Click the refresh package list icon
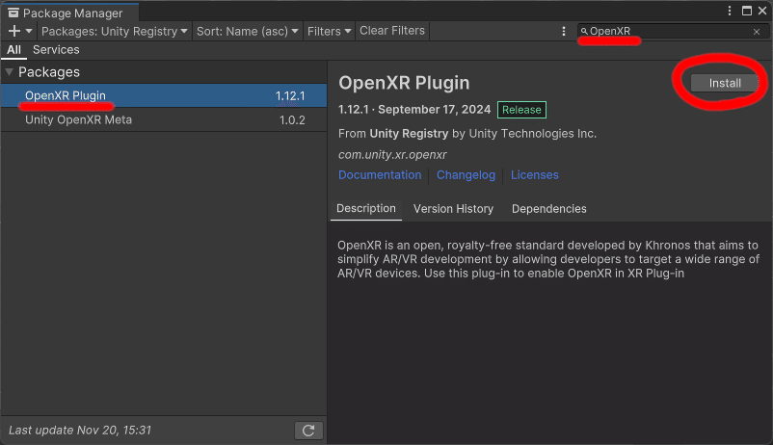The height and width of the screenshot is (445, 773). pyautogui.click(x=308, y=431)
